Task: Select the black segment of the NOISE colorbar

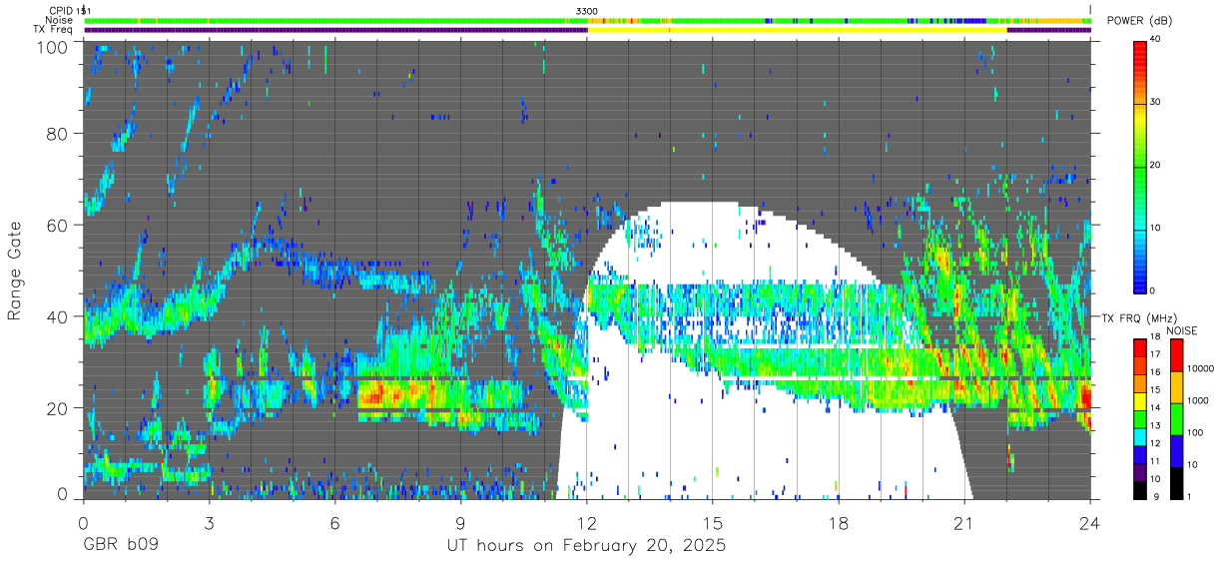Action: [x=1177, y=481]
